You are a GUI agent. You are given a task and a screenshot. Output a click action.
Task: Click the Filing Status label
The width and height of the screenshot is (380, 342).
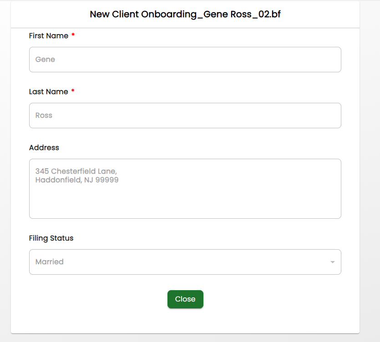pos(51,238)
